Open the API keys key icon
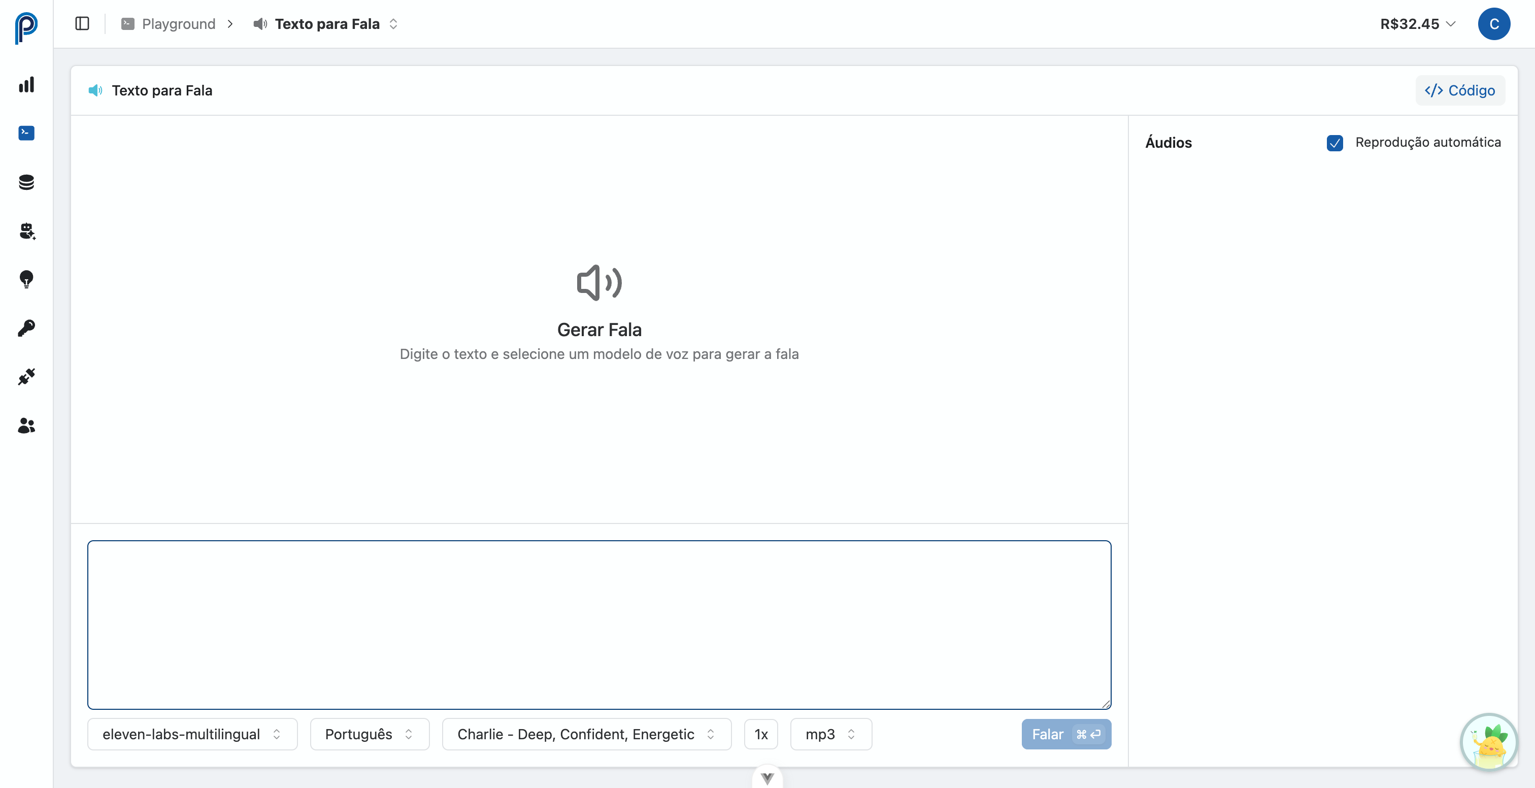1535x788 pixels. click(26, 328)
